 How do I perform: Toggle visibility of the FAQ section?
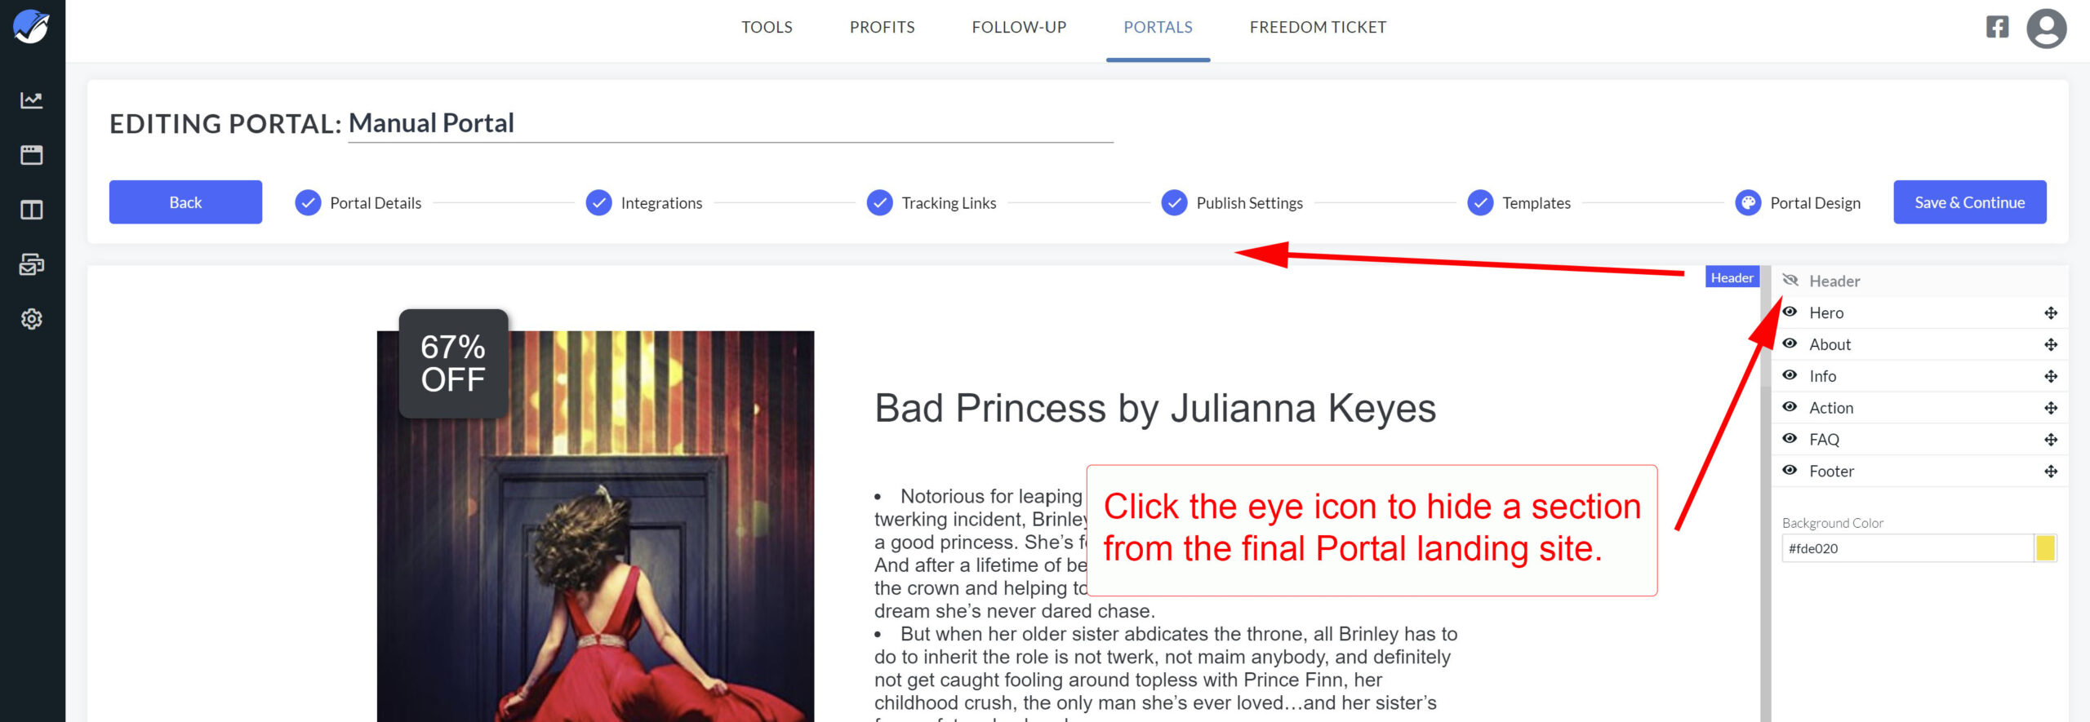1790,439
